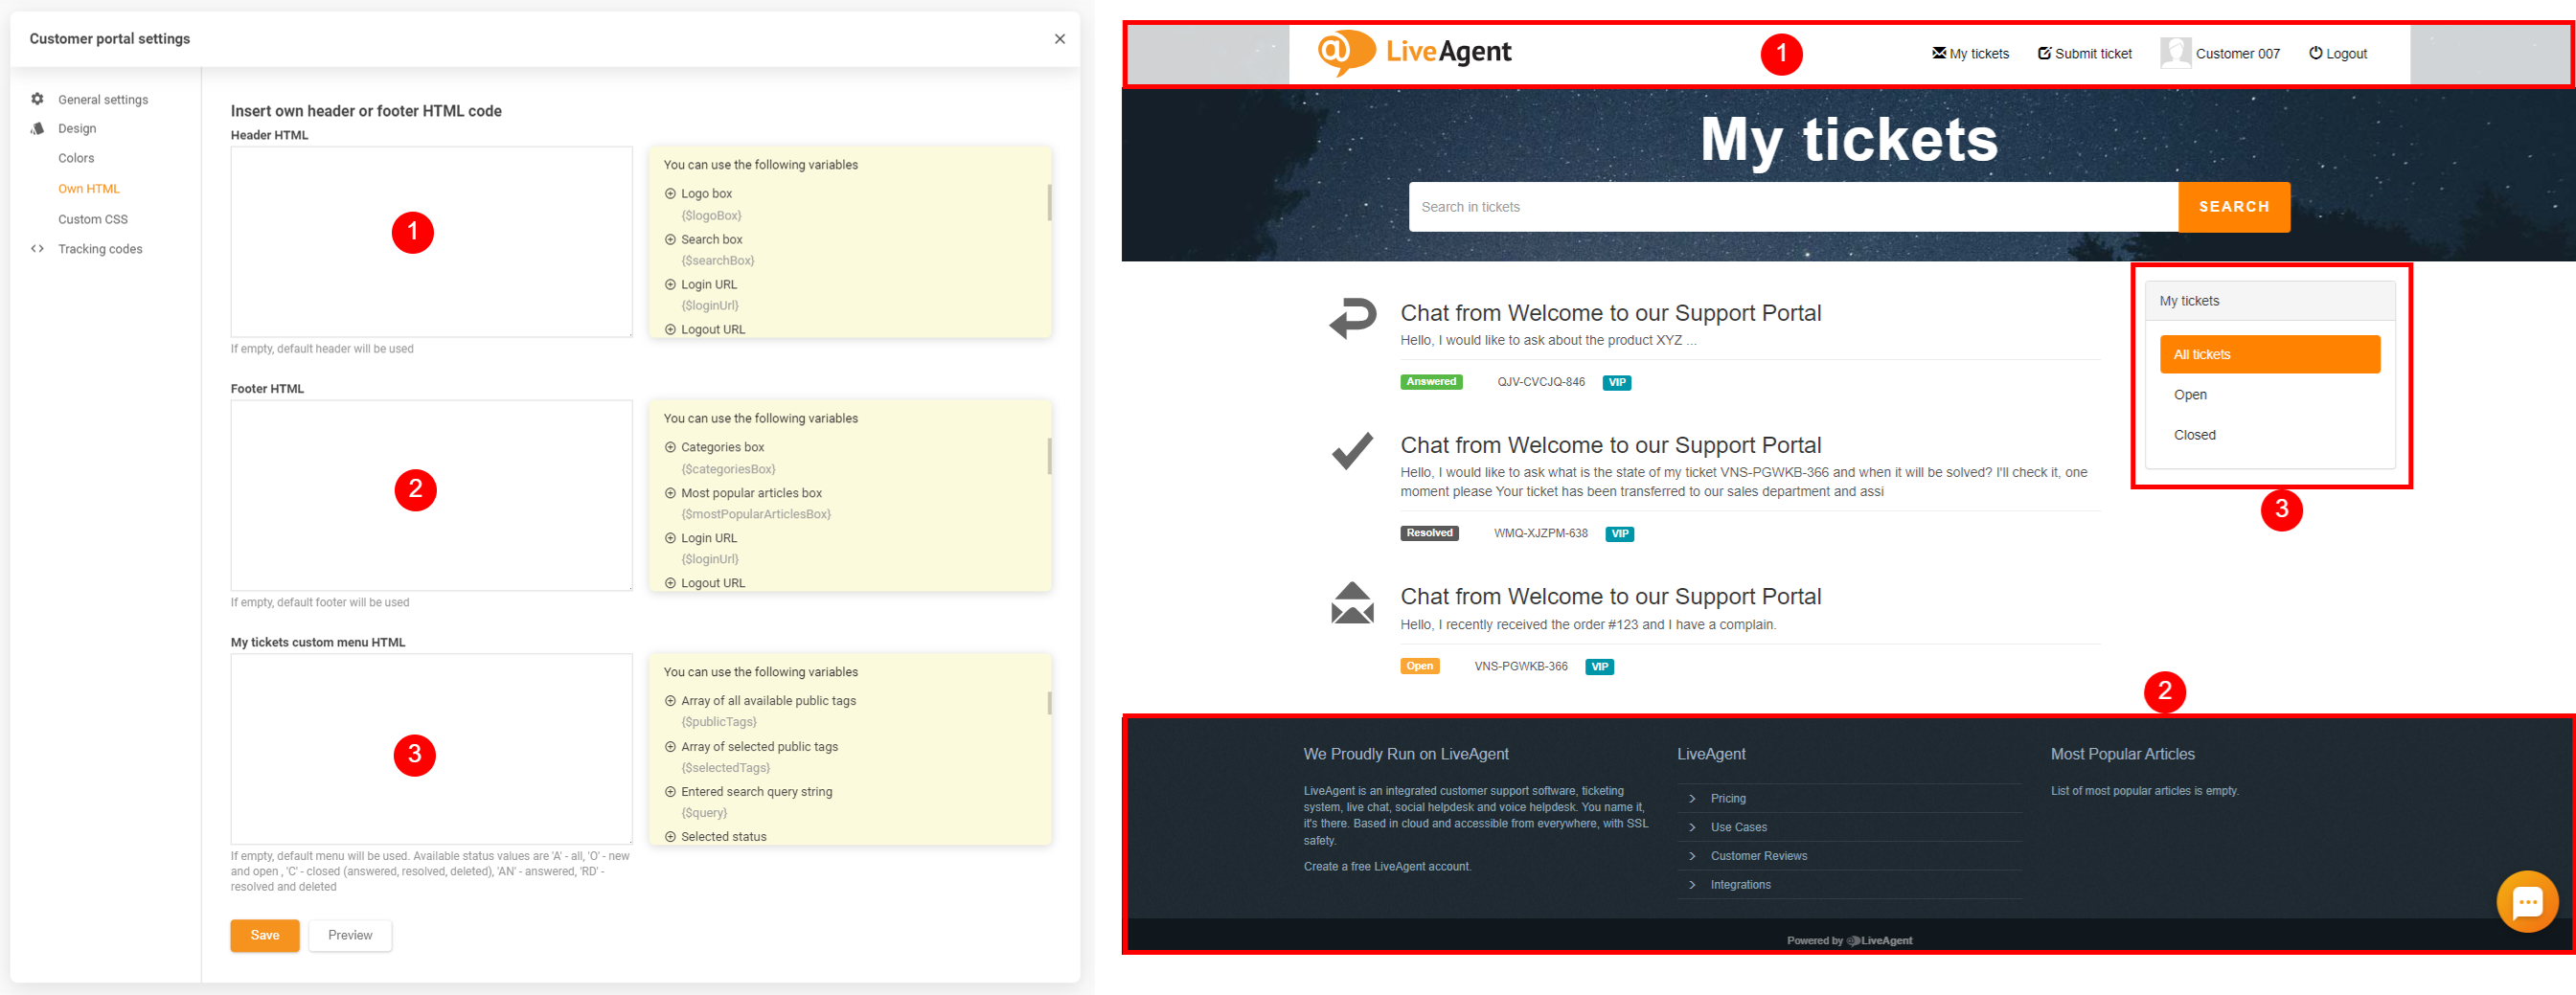Click the Design paint icon
2576x995 pixels.
37,128
